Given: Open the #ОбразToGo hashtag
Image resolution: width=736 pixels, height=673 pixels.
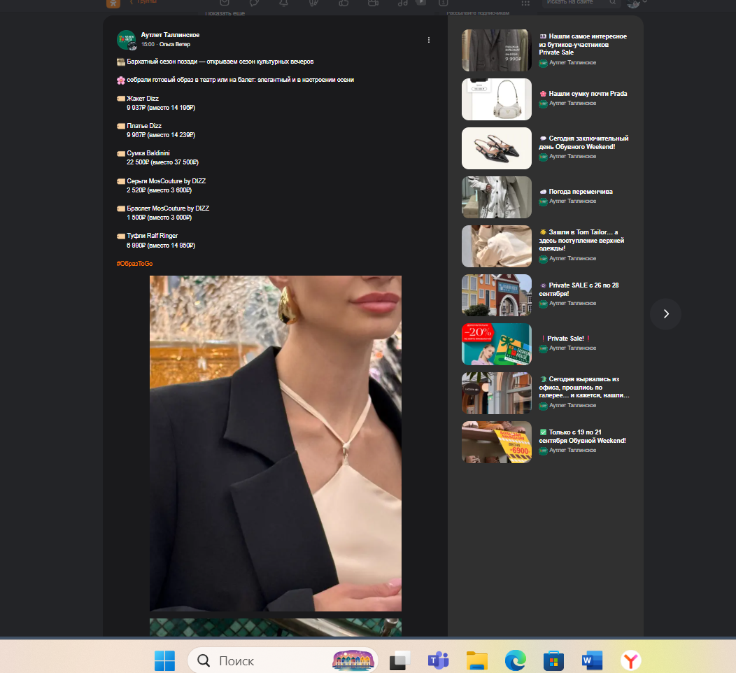Looking at the screenshot, I should pos(135,264).
